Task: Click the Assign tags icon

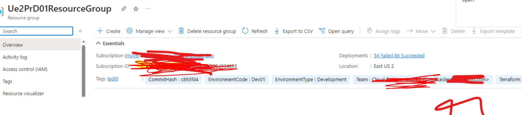Action: coord(369,31)
